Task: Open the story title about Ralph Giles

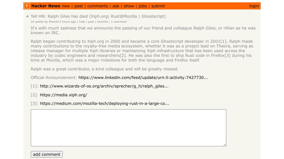Action: pos(98,16)
